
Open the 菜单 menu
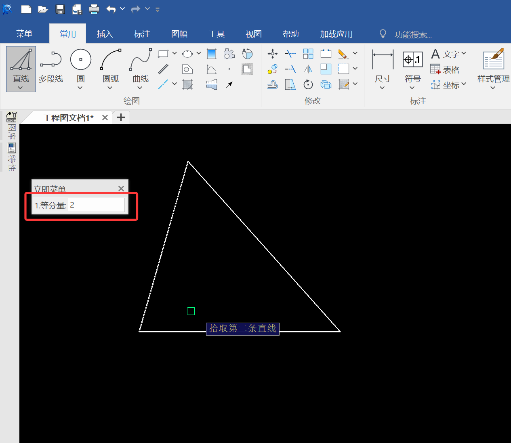(24, 34)
